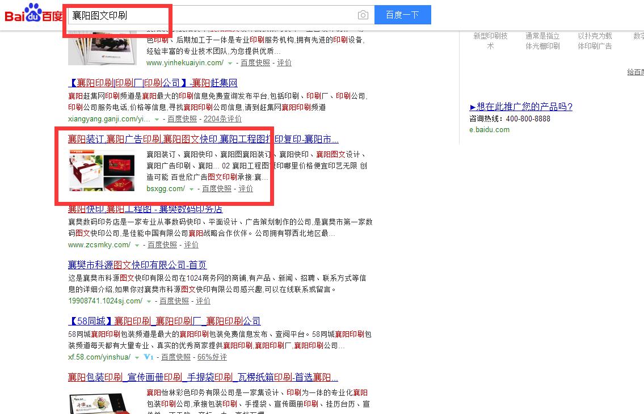Open the 【58同城】襄阳印刷 result title
Image resolution: width=644 pixels, height=414 pixels.
coord(165,321)
